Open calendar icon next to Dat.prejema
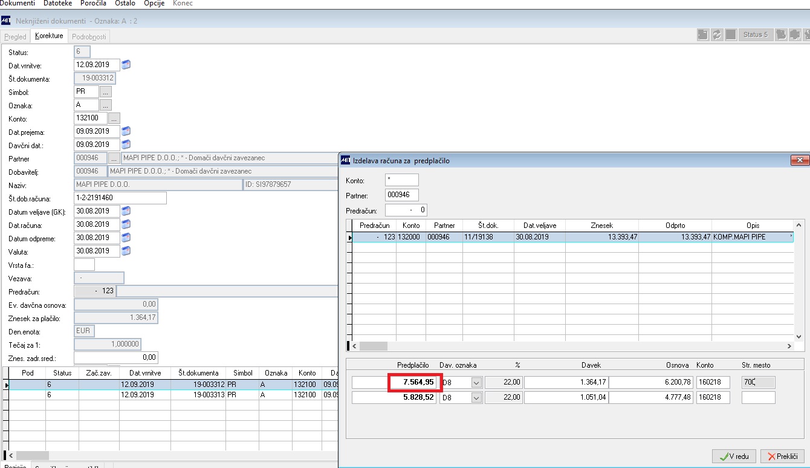The width and height of the screenshot is (810, 468). [126, 131]
